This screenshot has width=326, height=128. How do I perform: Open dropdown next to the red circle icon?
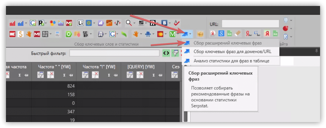291,29
